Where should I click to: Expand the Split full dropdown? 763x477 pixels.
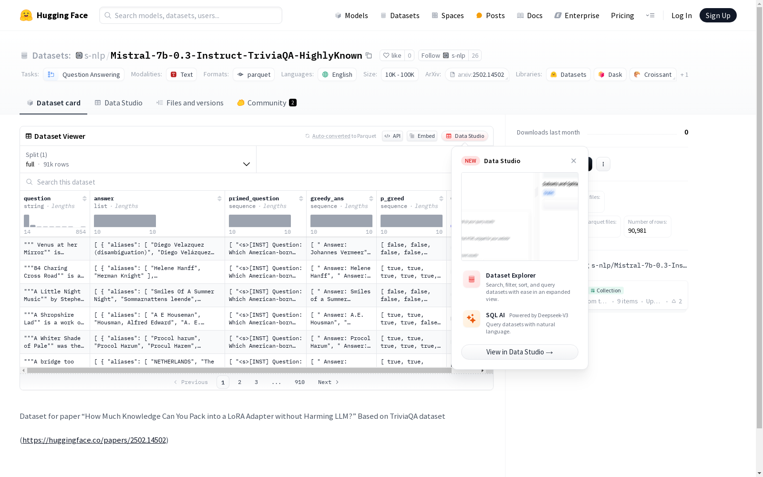138,159
